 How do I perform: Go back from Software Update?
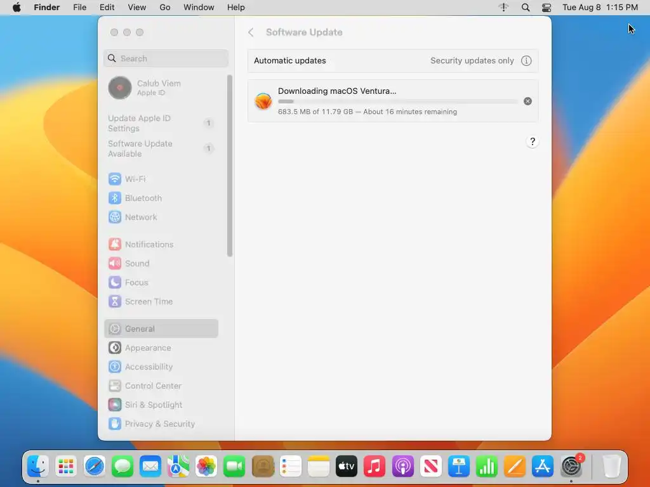point(251,32)
